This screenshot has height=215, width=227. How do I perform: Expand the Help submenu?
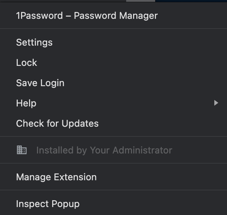113,103
